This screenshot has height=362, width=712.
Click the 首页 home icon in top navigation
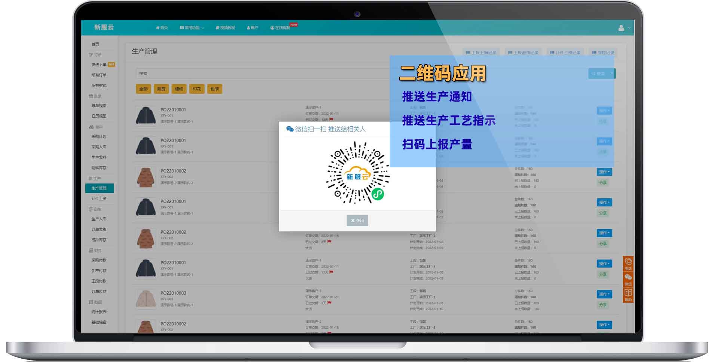157,27
